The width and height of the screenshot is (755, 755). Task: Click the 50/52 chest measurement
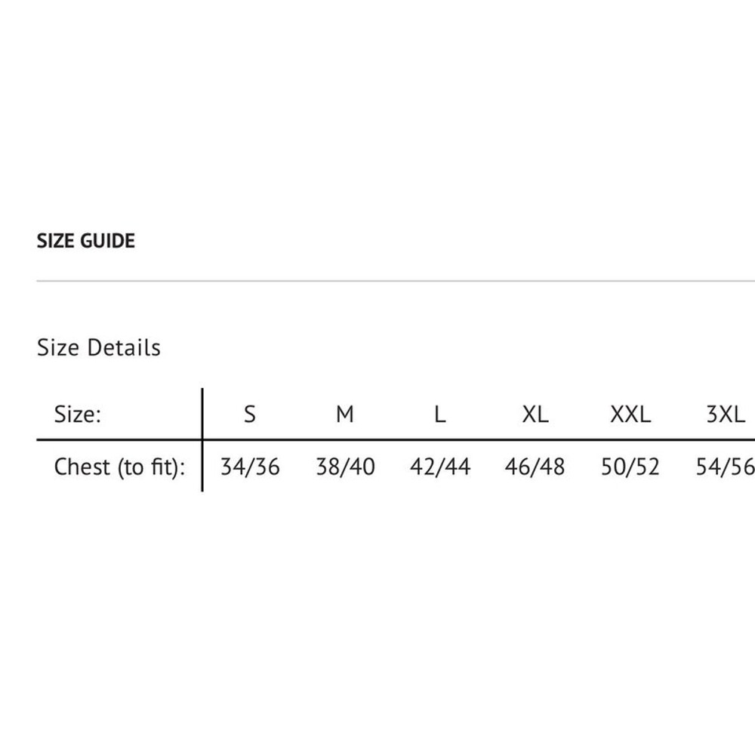630,467
